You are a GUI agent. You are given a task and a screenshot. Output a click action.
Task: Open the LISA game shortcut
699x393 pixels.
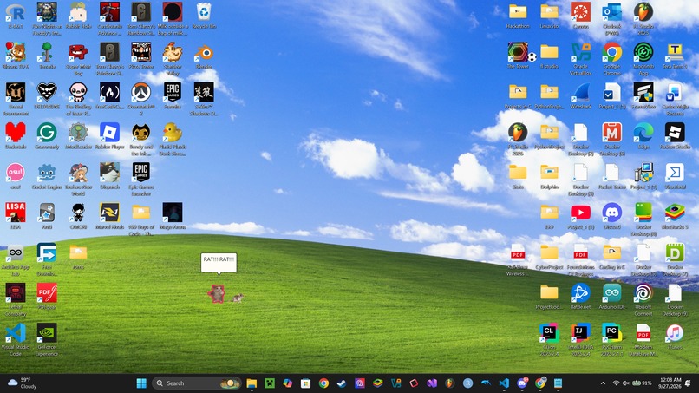[16, 213]
